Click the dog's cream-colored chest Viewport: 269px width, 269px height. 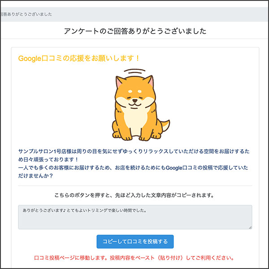pos(135,118)
